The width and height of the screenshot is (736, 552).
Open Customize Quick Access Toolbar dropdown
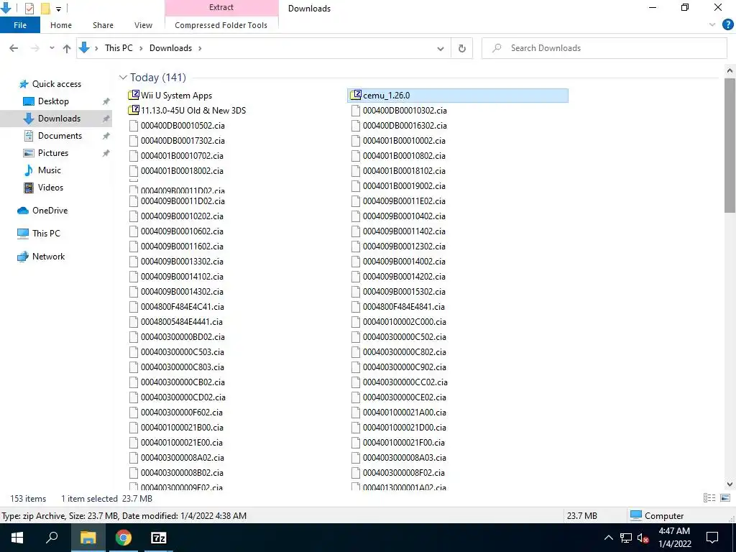[59, 9]
